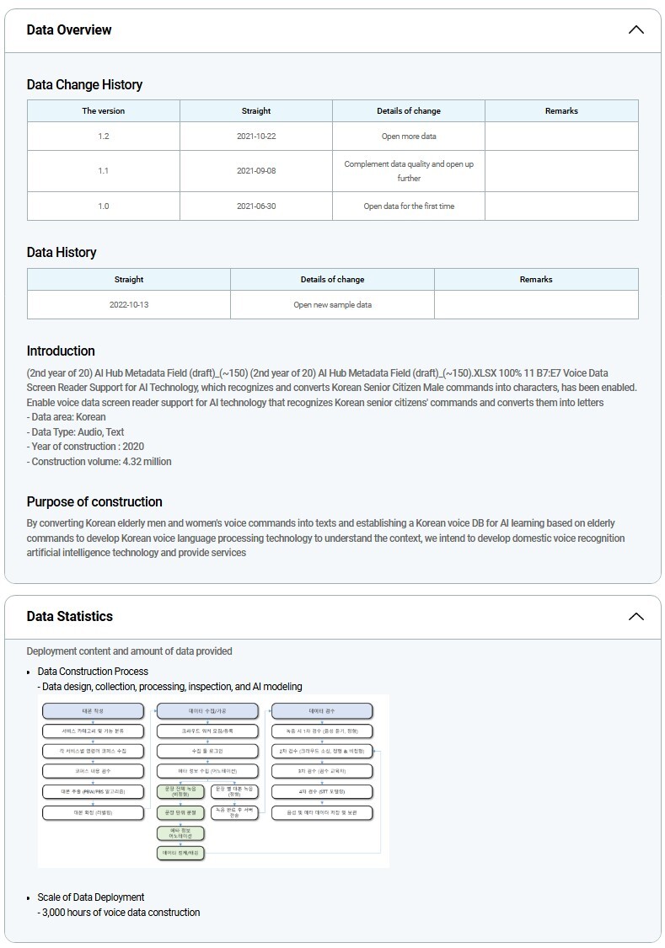Collapse the Data Statistics section chevron
This screenshot has width=665, height=948.
coord(636,617)
